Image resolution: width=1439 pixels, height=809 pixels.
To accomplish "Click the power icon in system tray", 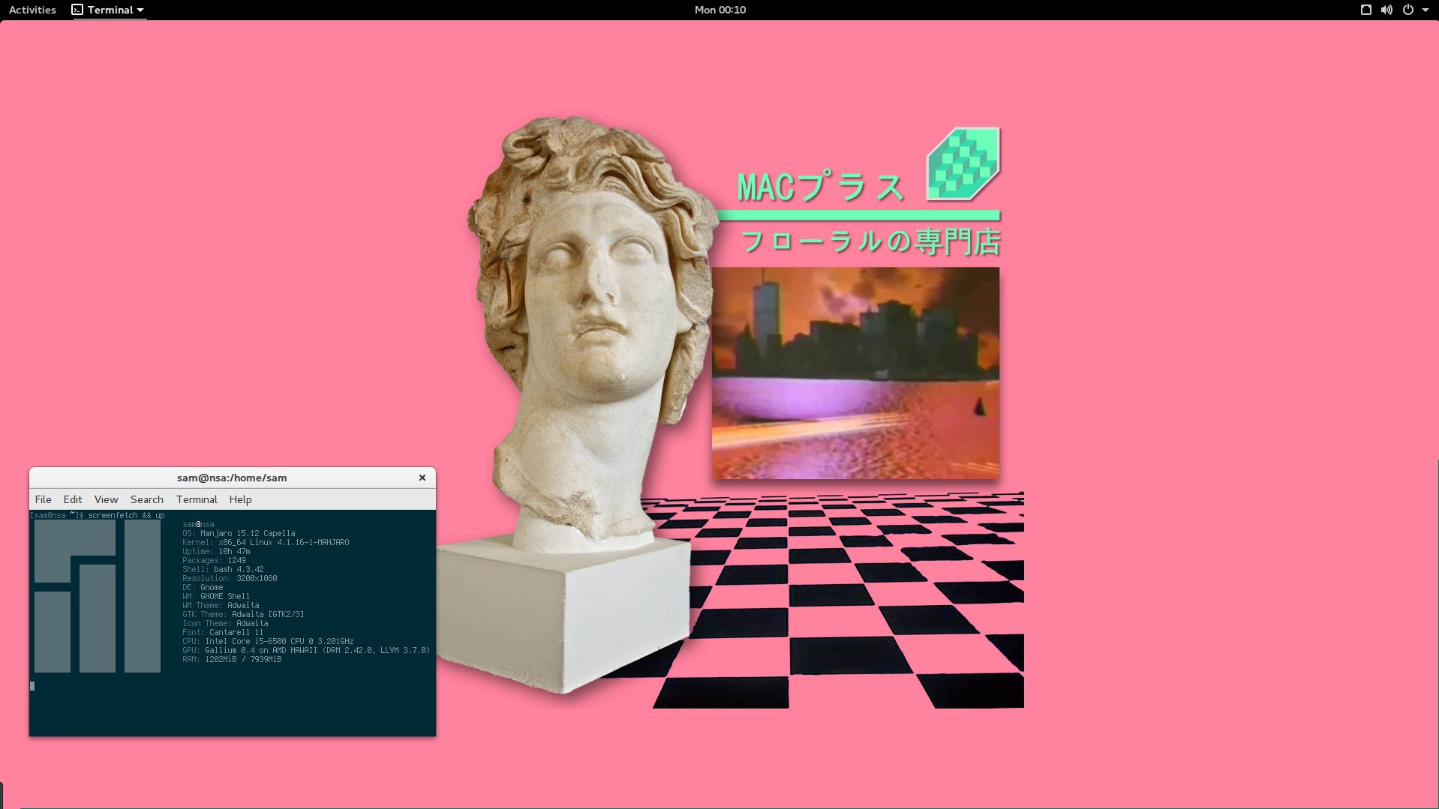I will 1408,10.
